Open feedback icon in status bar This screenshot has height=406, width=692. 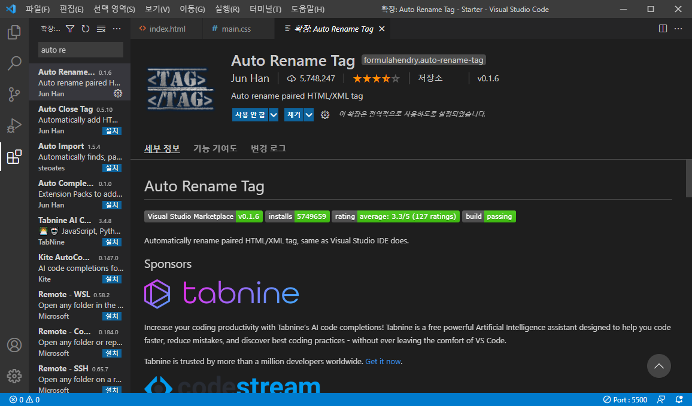pyautogui.click(x=661, y=400)
